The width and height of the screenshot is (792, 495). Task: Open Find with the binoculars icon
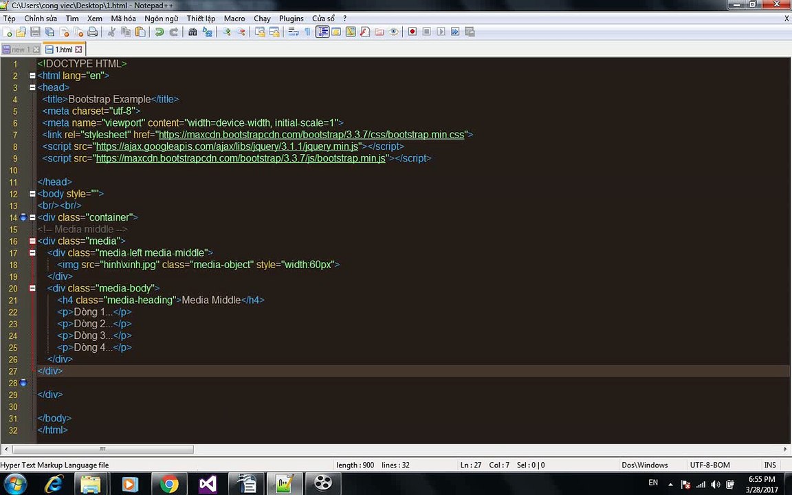tap(193, 32)
